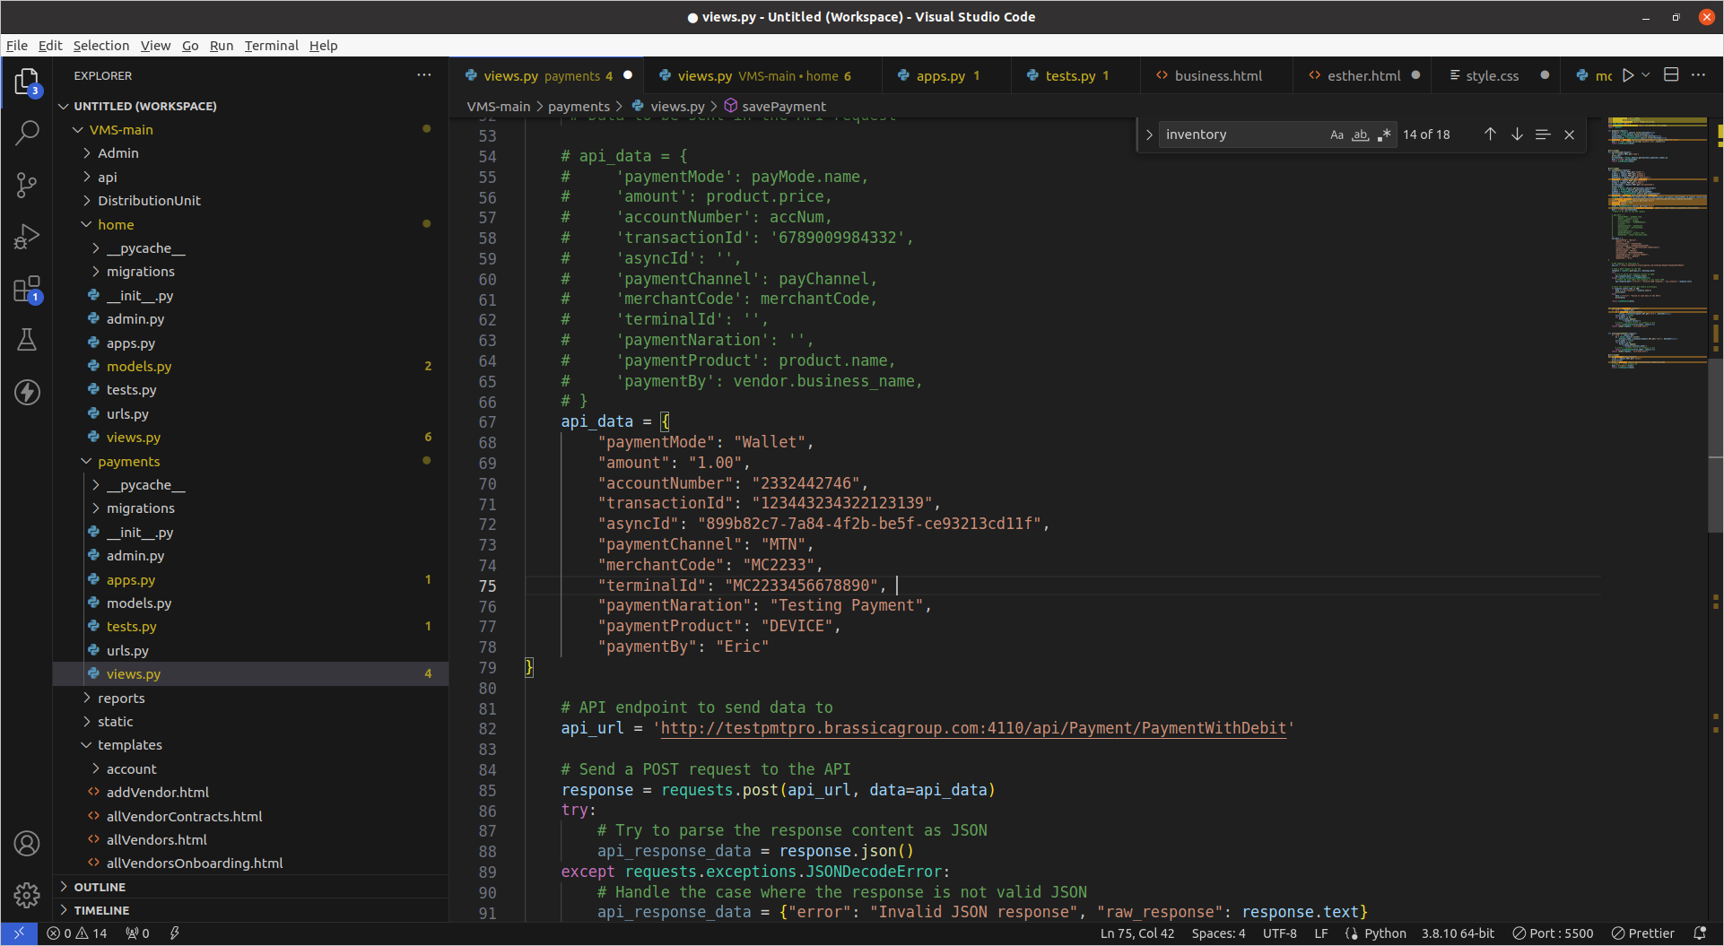Click Python language mode in status bar

click(x=1385, y=933)
